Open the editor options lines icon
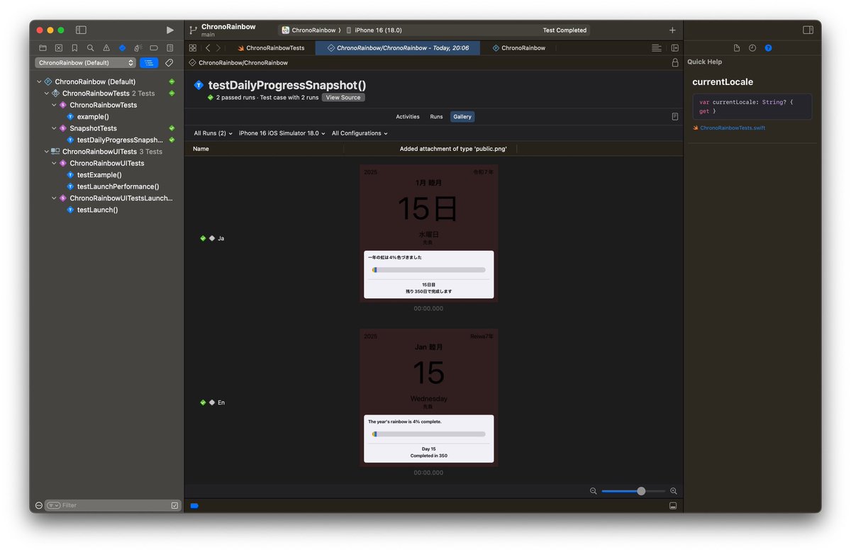Viewport: 851px width, 552px height. coord(657,47)
